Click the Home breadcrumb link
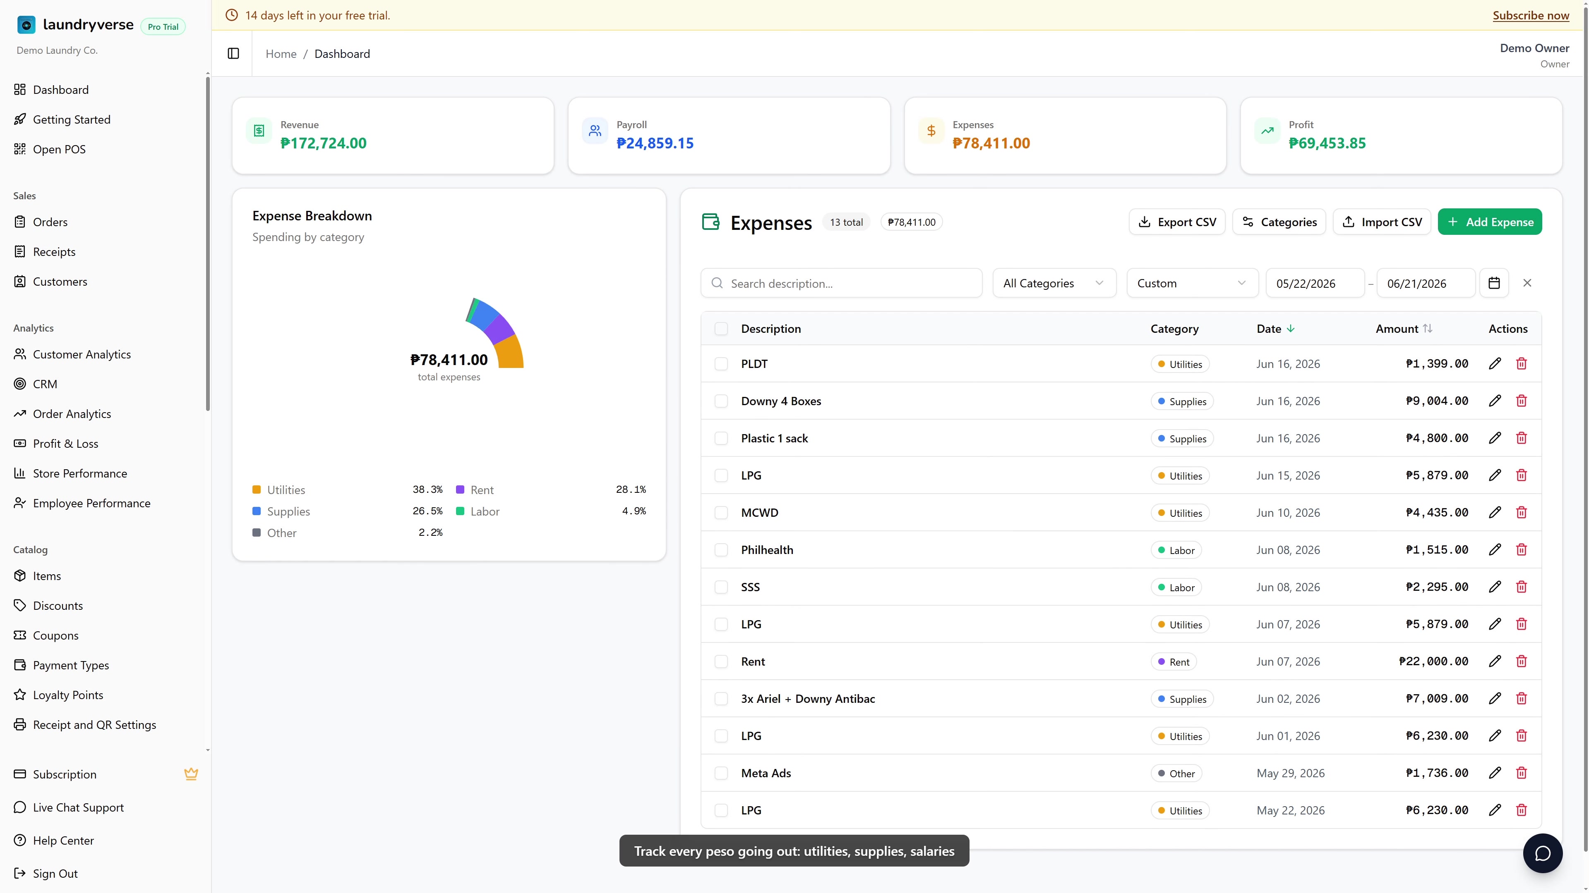1589x893 pixels. [x=281, y=54]
